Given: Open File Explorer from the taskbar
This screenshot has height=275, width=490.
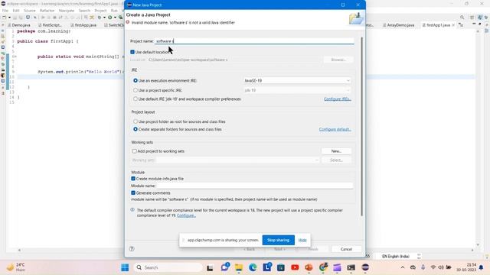Looking at the screenshot, I should 239,267.
